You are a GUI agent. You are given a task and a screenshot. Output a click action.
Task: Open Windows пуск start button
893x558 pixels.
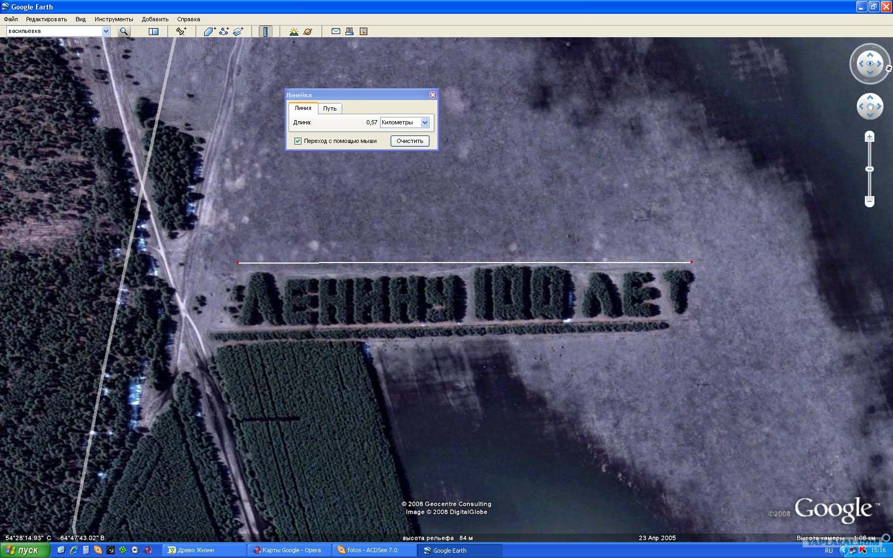point(25,550)
